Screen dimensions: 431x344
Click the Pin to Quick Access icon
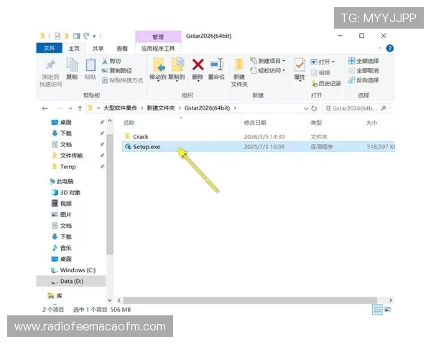[x=50, y=65]
